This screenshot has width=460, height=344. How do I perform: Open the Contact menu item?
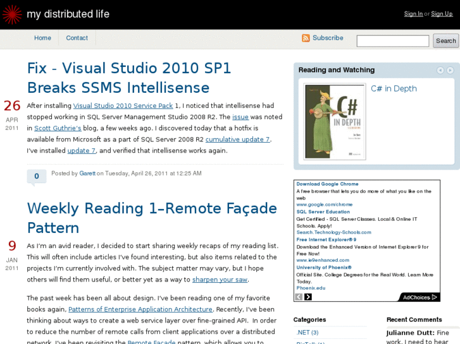(77, 38)
